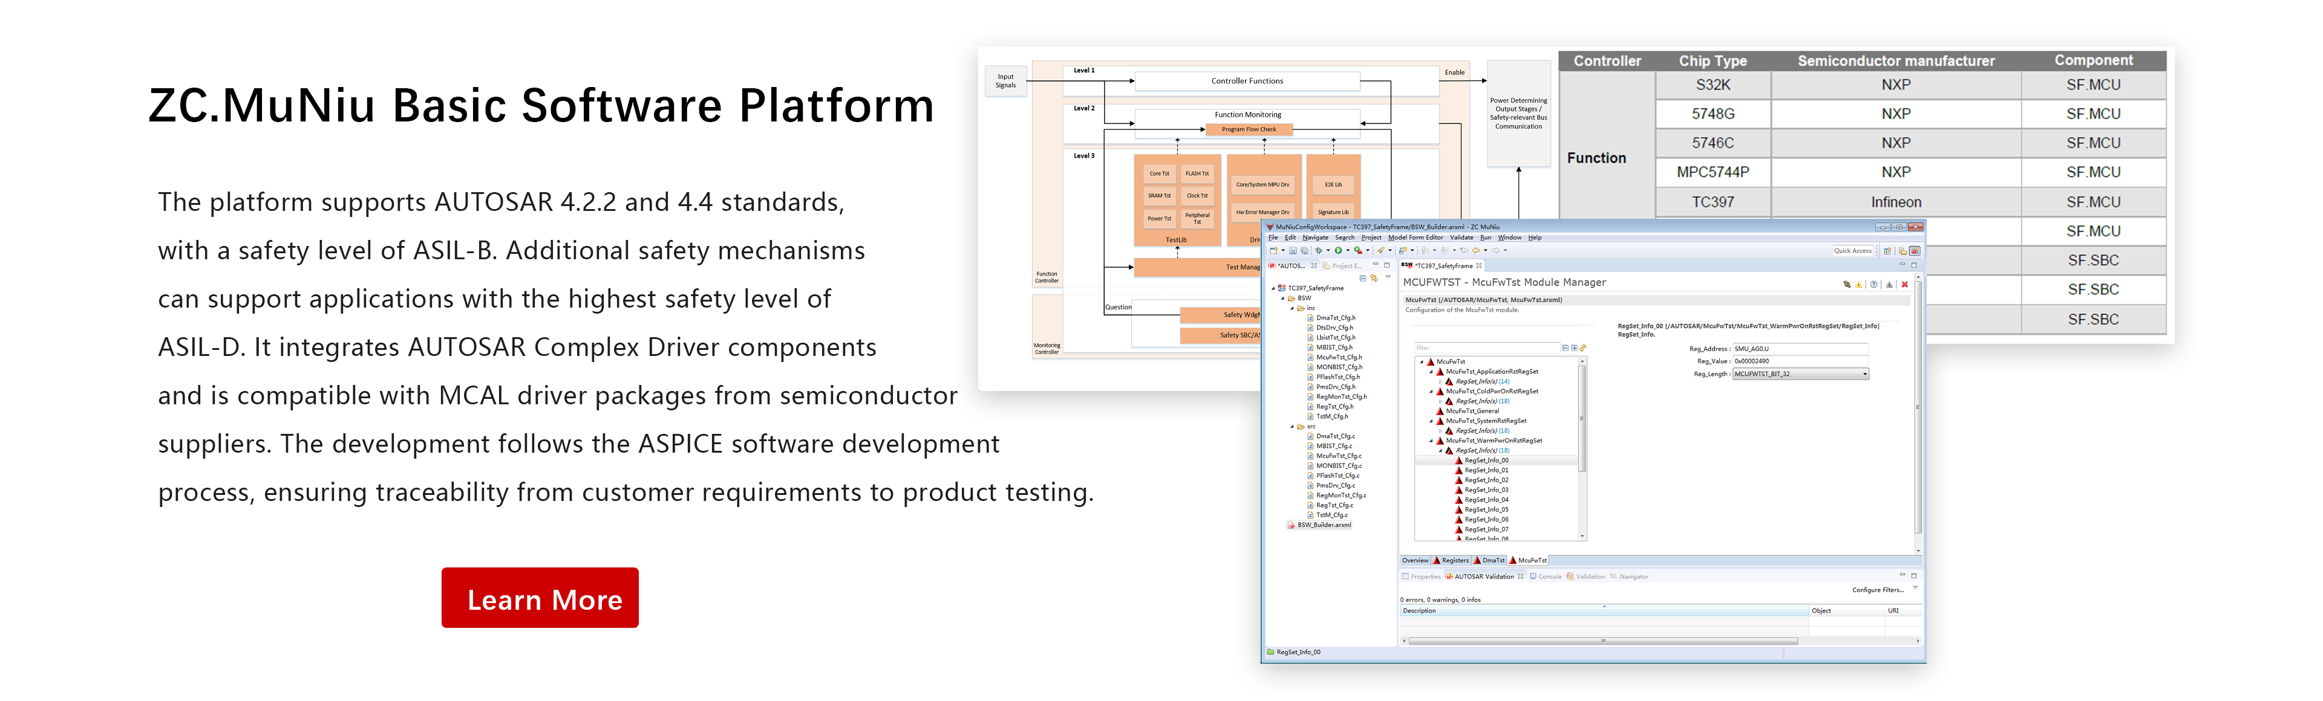Viewport: 2323px width, 701px height.
Task: Switch to the Project Explorer tab
Action: (1343, 266)
